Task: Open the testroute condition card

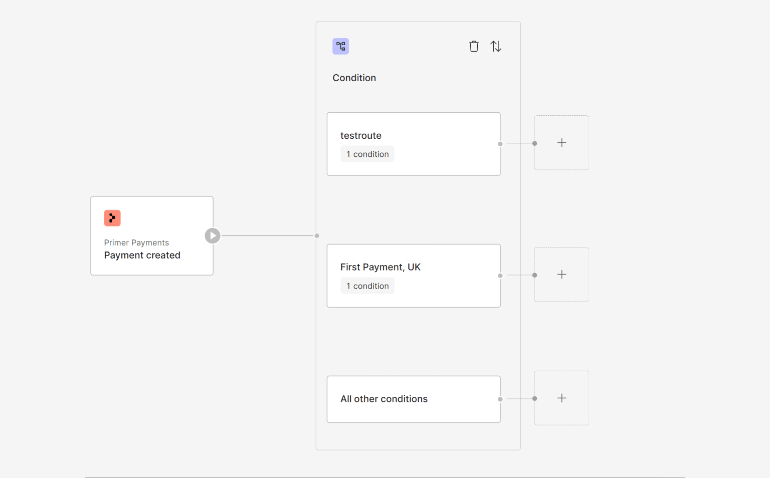Action: click(x=414, y=144)
